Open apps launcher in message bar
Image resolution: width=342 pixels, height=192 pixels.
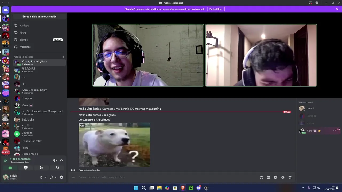pyautogui.click(x=290, y=177)
